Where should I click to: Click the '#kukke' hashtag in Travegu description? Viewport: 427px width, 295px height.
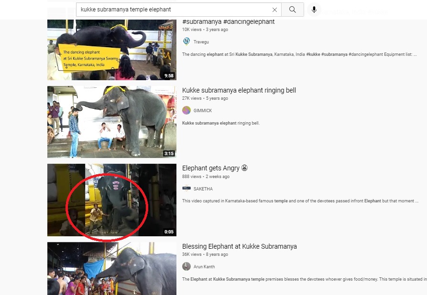click(x=313, y=54)
